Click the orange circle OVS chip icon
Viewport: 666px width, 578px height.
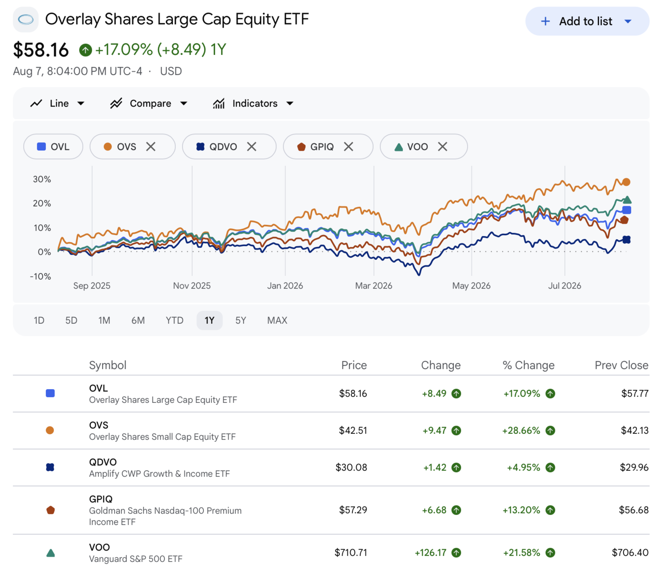tap(108, 147)
